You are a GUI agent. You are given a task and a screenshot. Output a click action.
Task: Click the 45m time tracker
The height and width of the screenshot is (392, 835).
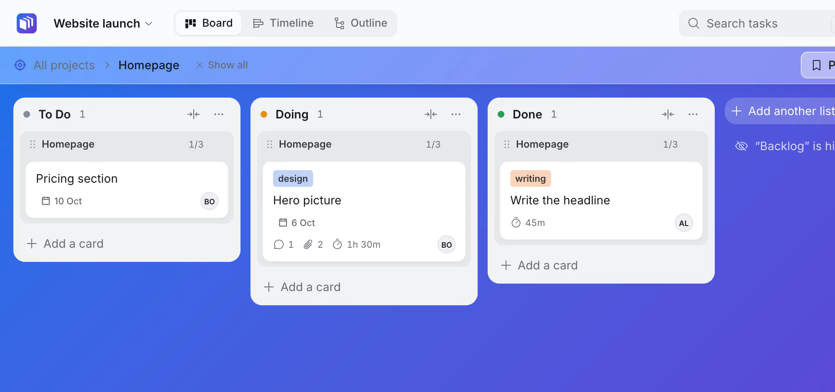coord(528,223)
